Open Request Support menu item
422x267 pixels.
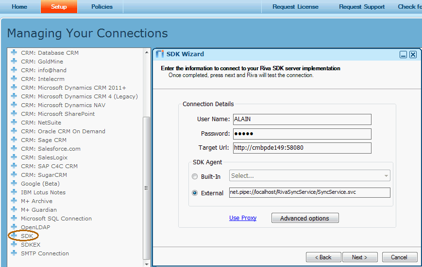pyautogui.click(x=361, y=7)
